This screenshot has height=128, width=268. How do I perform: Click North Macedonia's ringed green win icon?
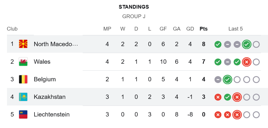247,44
